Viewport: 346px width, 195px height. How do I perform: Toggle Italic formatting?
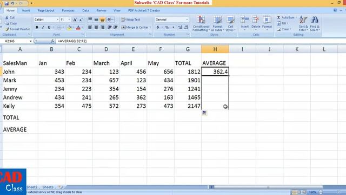[43, 28]
